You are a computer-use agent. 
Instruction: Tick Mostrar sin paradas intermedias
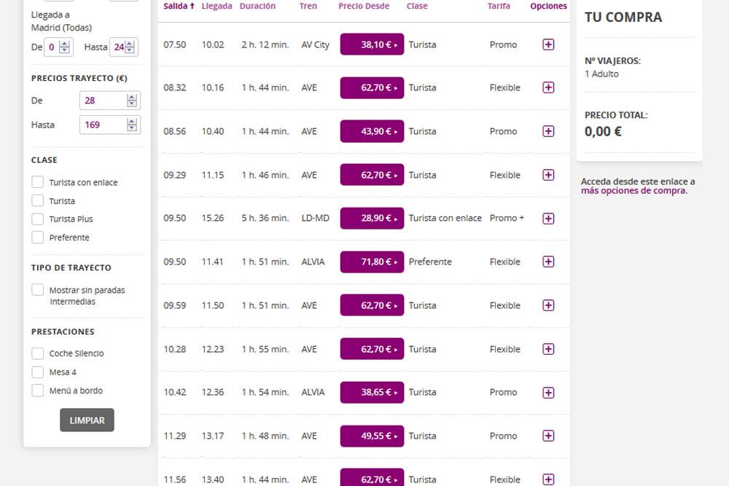tap(38, 290)
